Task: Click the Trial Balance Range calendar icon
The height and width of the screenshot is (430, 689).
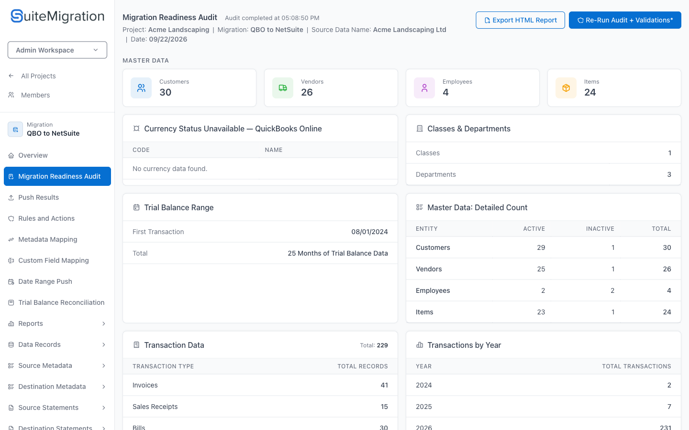Action: (x=136, y=207)
